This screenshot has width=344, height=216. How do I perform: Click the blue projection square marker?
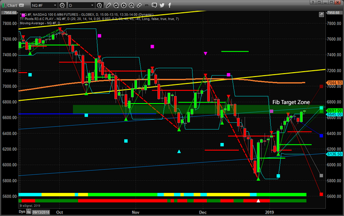click(x=321, y=135)
